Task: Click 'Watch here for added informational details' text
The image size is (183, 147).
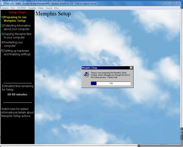Action: (17, 113)
